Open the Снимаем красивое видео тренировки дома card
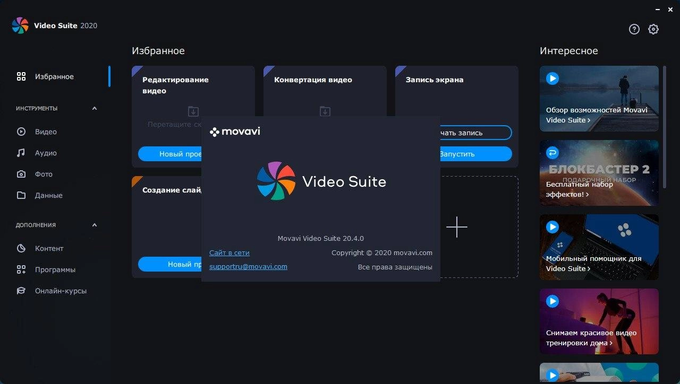The width and height of the screenshot is (680, 384). [x=599, y=321]
